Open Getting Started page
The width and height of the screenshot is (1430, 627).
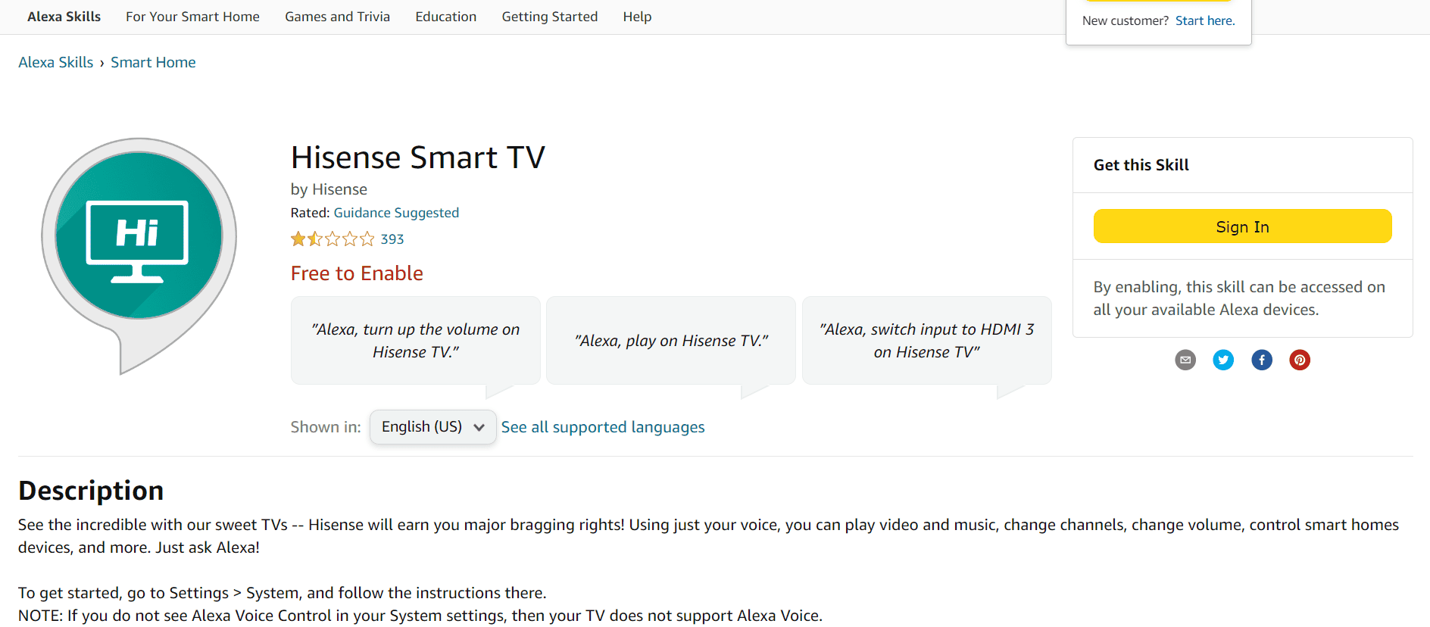click(550, 17)
